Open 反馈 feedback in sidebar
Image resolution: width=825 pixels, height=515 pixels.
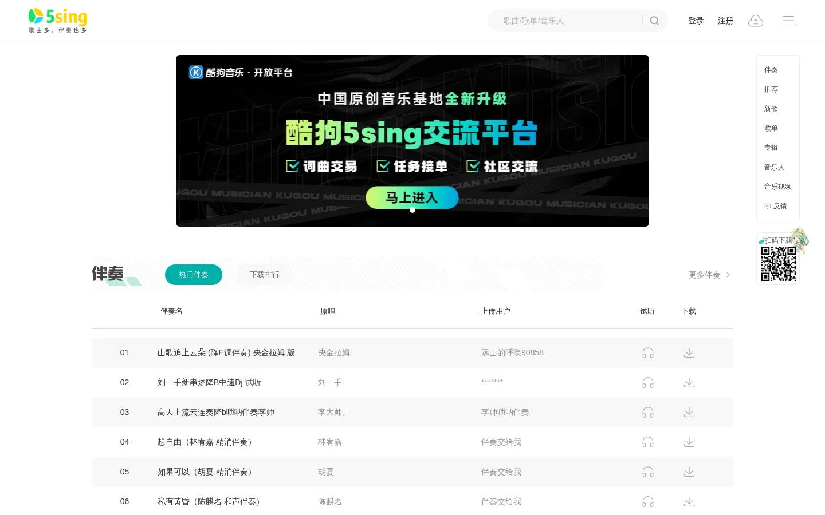776,206
